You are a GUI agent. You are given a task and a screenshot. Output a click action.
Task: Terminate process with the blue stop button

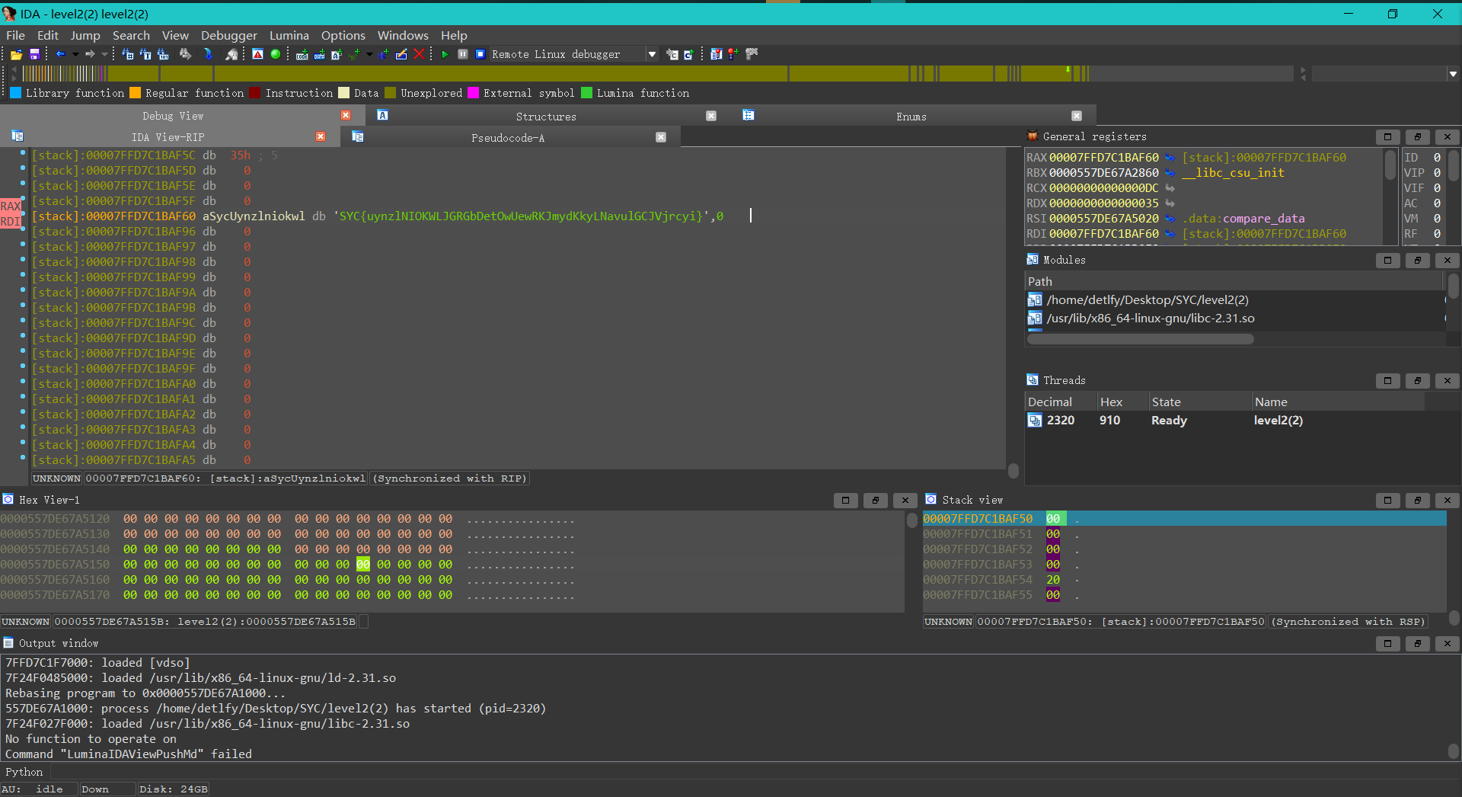click(480, 54)
